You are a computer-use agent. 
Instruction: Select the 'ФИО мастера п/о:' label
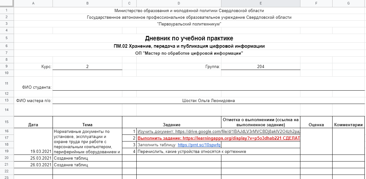click(x=33, y=100)
